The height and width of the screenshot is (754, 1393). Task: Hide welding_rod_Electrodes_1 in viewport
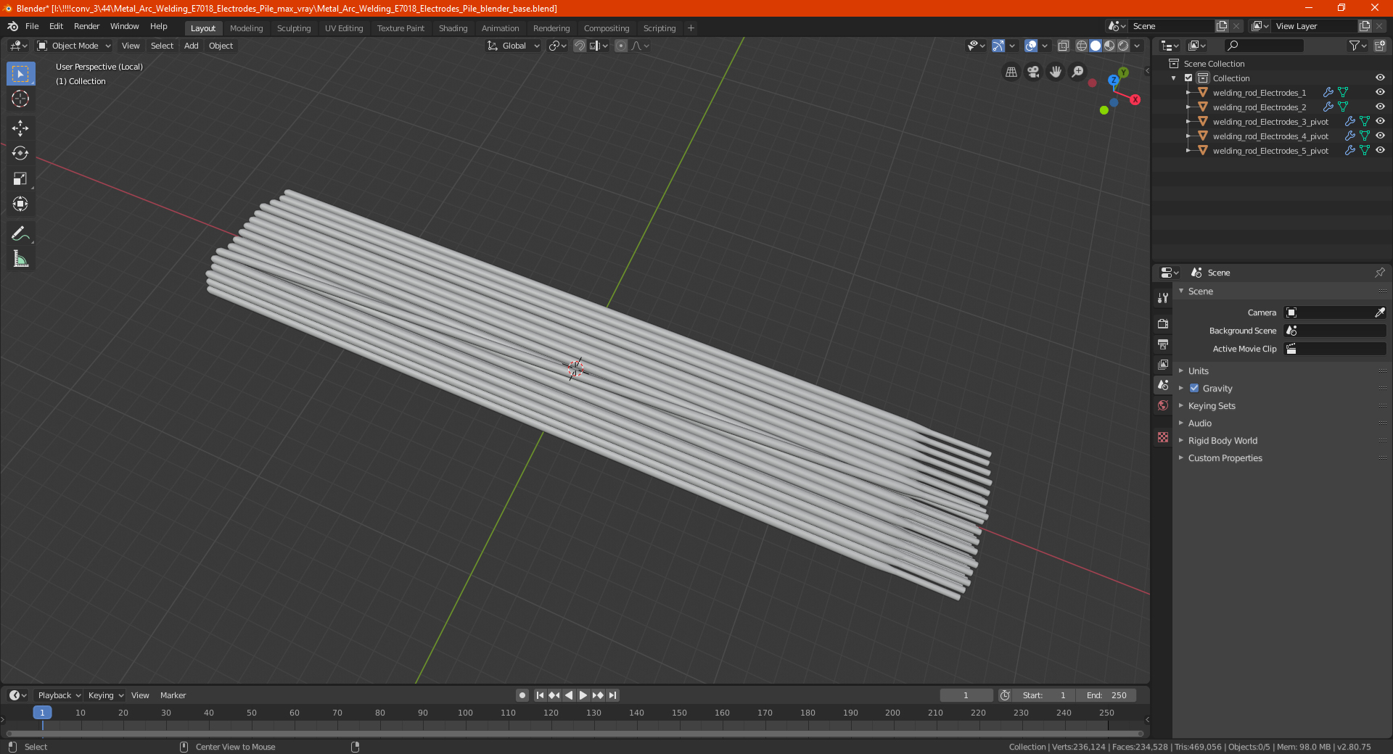(x=1380, y=92)
